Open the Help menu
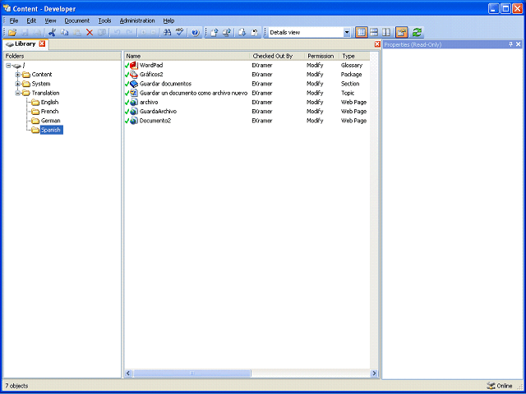This screenshot has width=526, height=394. 168,21
